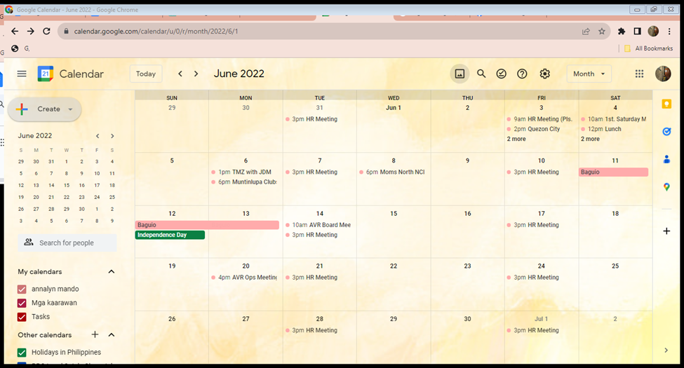Get add-ons with the plus icon
Screen dimensions: 684x368
[666, 231]
